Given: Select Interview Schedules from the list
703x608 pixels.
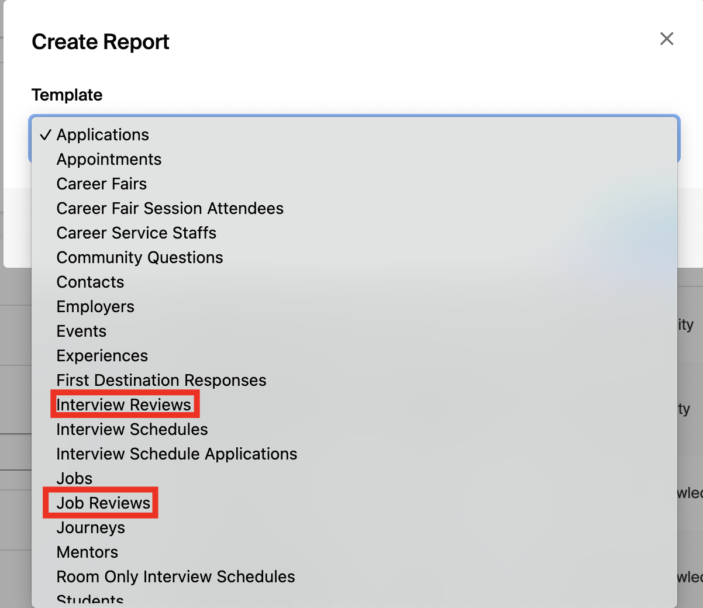Looking at the screenshot, I should coord(354,429).
